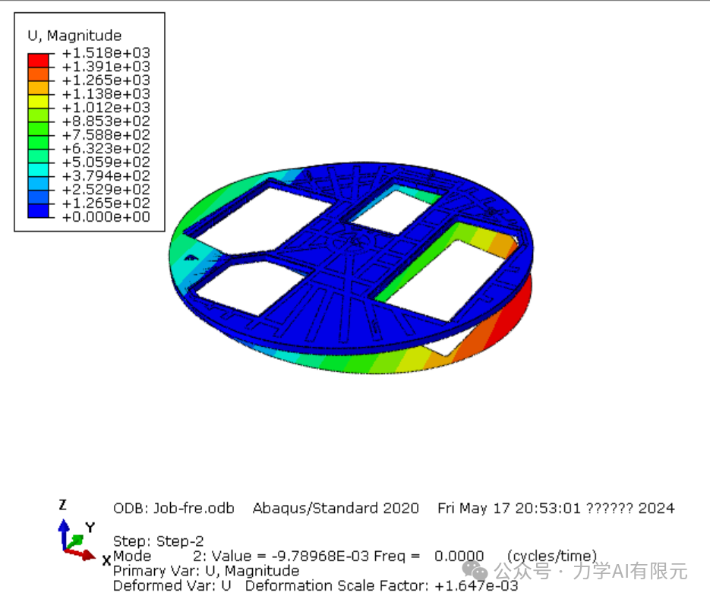The height and width of the screenshot is (599, 710).
Task: Click the dark blue legend swatch at +0.000e+00
Action: click(x=38, y=211)
